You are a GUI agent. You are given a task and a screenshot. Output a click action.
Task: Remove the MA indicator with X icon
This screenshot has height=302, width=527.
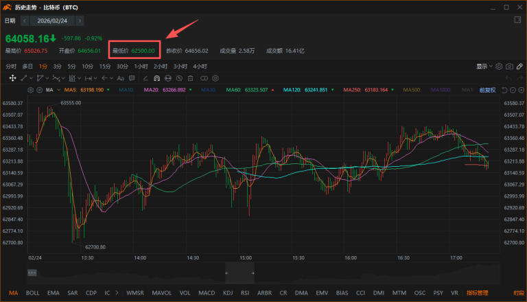(x=40, y=90)
